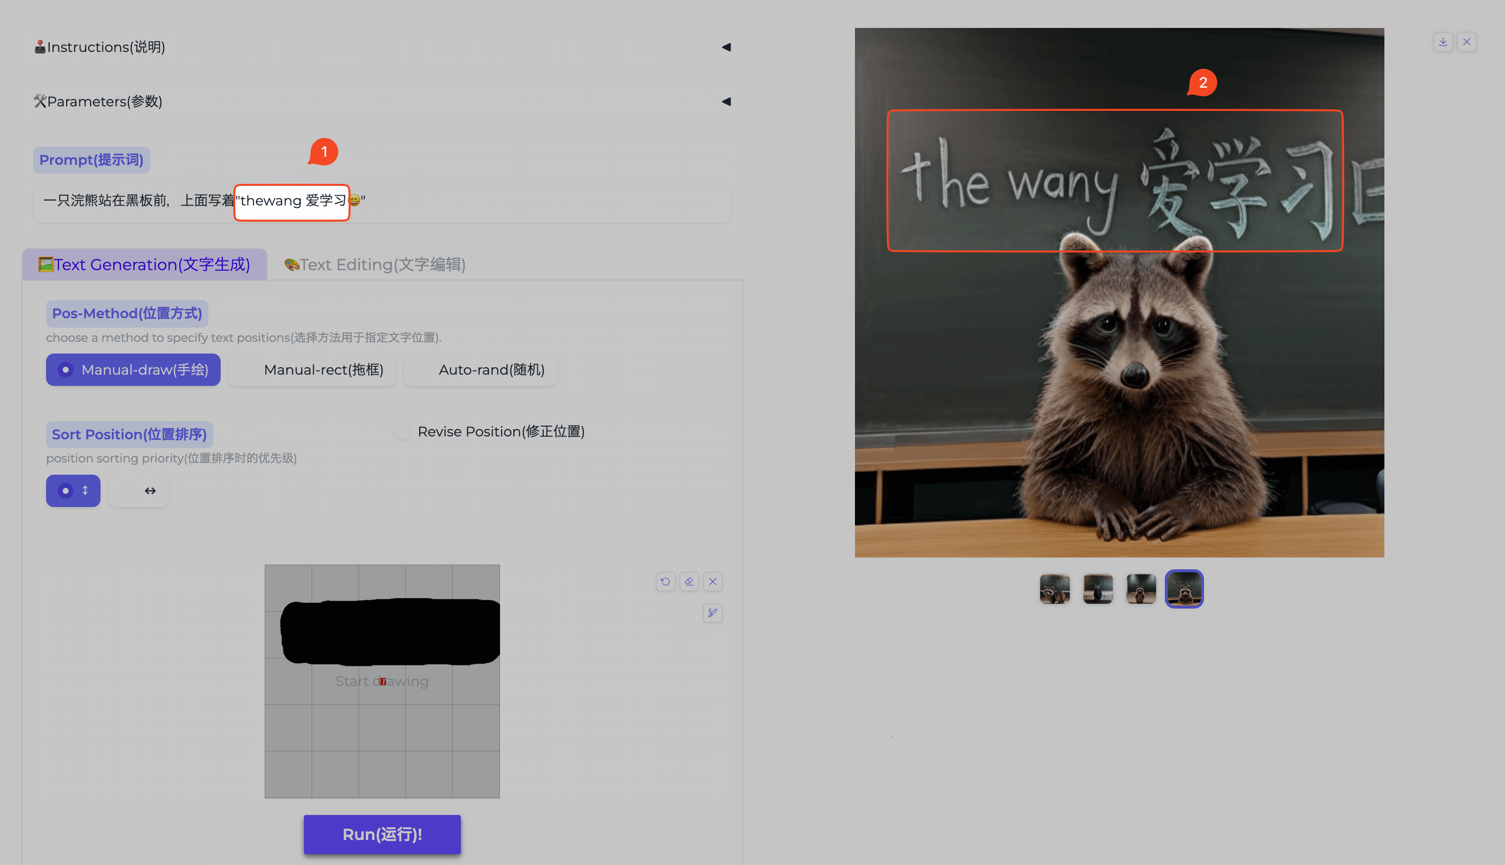This screenshot has width=1505, height=865.
Task: Select the eraser tool for canvas
Action: [x=689, y=582]
